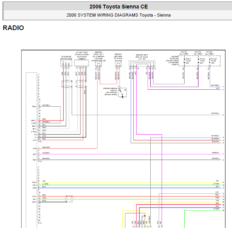The image size is (232, 228).
Task: Select the "PARKING BRAKE SWITCH" label text
Action: pyautogui.click(x=110, y=89)
